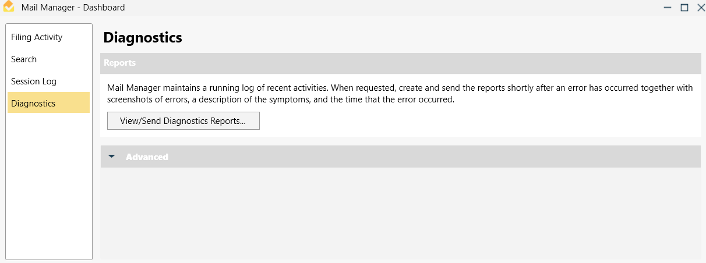Image resolution: width=706 pixels, height=263 pixels.
Task: Open View/Send Diagnostics Reports dialog
Action: [183, 121]
